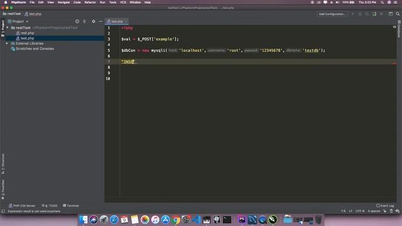Open the Refactor menu
Screen dimensions: 402x226
[x=90, y=3]
